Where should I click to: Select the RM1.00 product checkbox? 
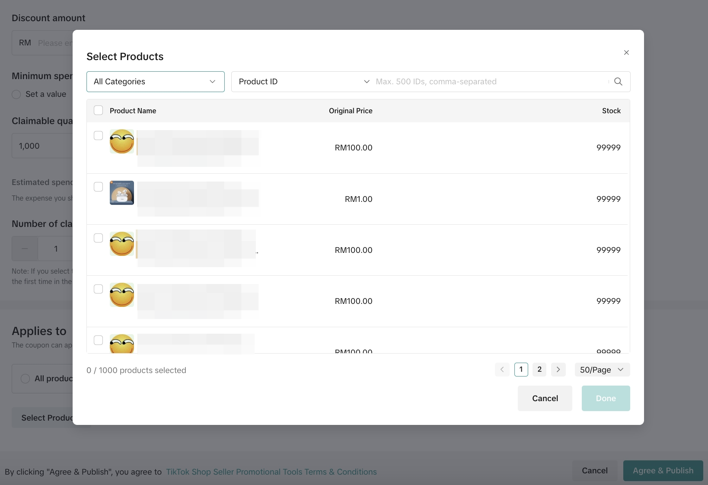click(99, 187)
